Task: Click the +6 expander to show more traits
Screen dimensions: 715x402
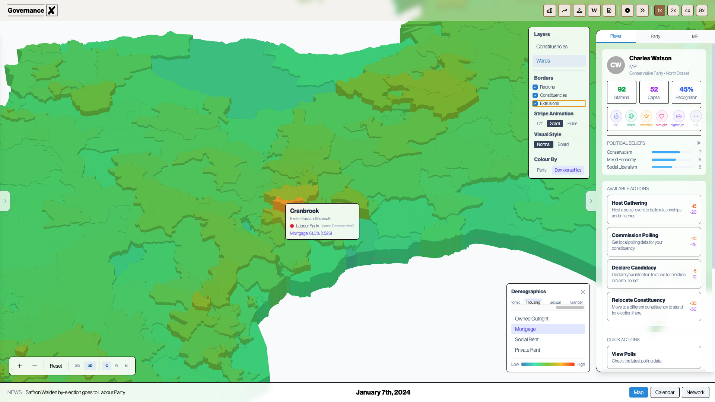Action: pos(696,116)
